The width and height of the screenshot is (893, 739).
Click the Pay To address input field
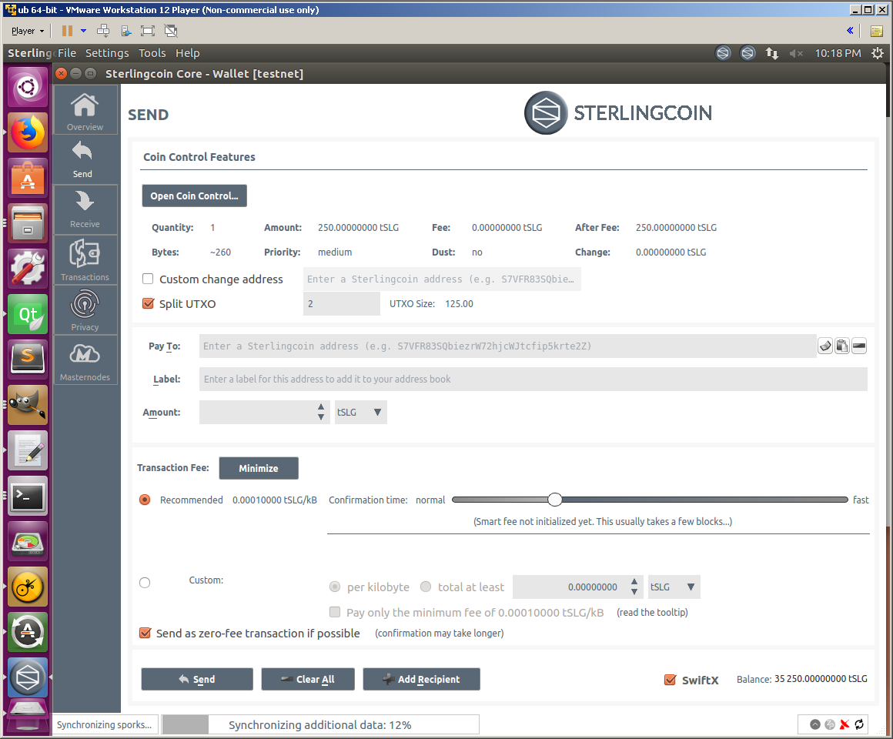pyautogui.click(x=507, y=346)
